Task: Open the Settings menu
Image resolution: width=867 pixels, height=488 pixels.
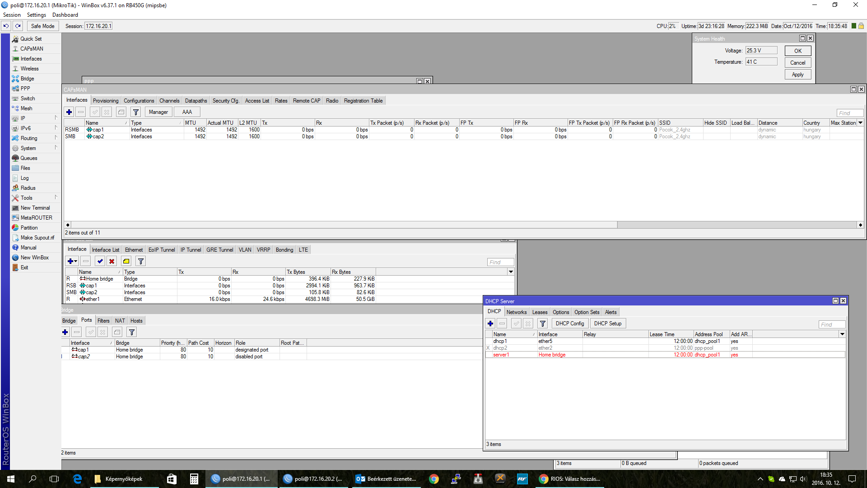Action: click(37, 15)
